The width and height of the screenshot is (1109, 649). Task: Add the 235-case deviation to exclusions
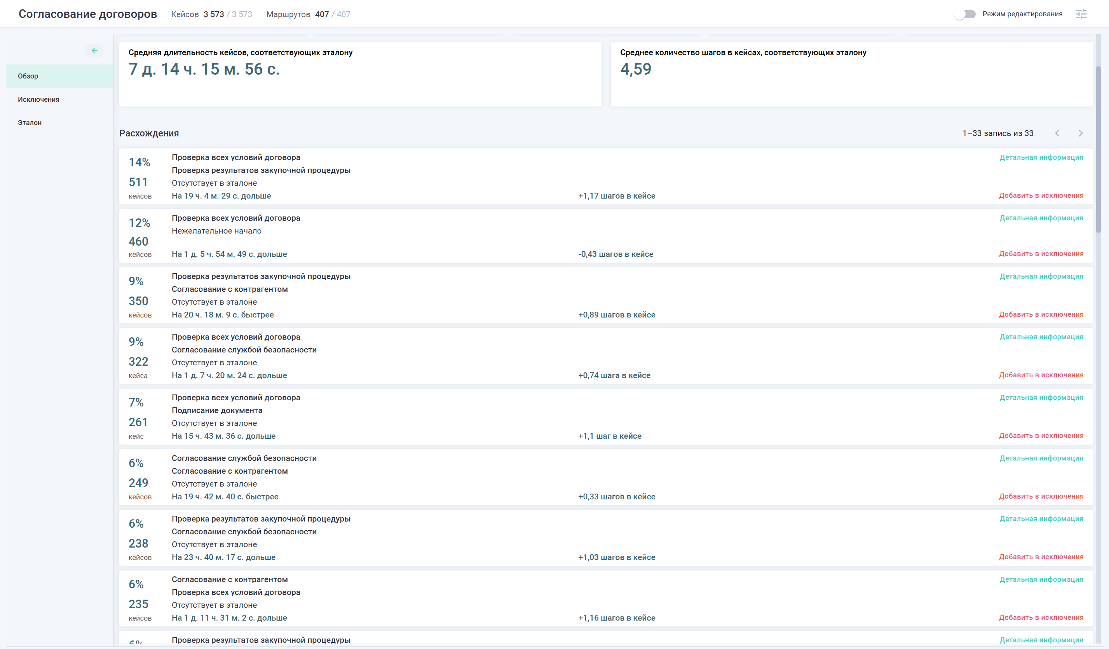tap(1042, 617)
